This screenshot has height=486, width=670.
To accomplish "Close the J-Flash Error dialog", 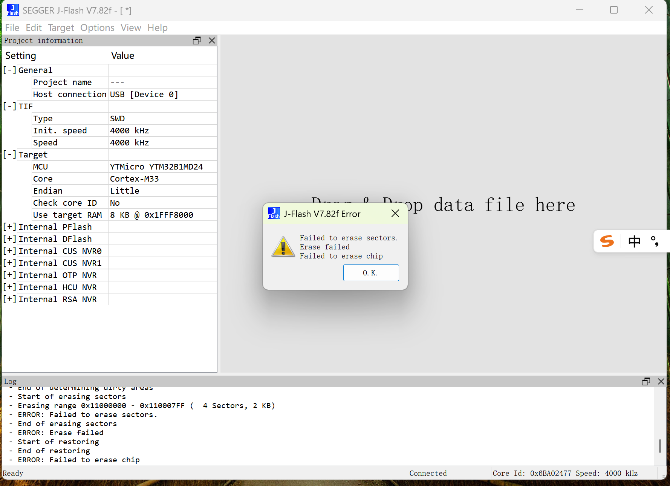I will (395, 214).
